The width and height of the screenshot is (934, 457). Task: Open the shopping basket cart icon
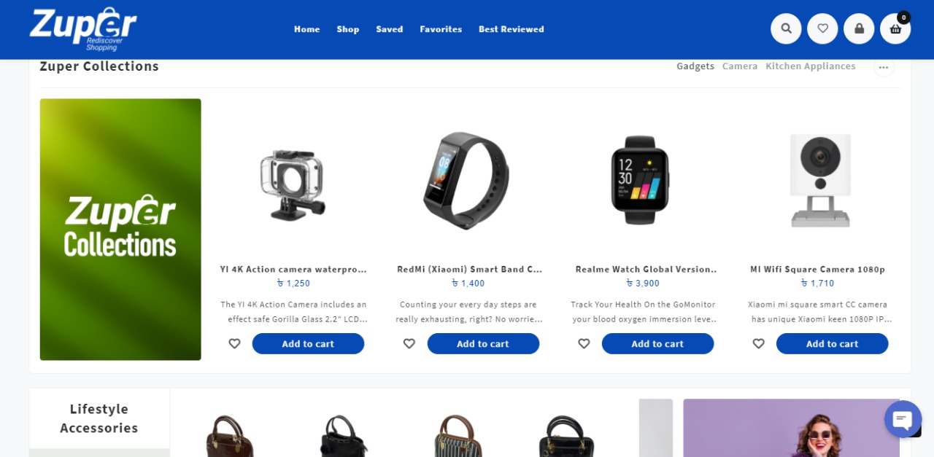895,28
